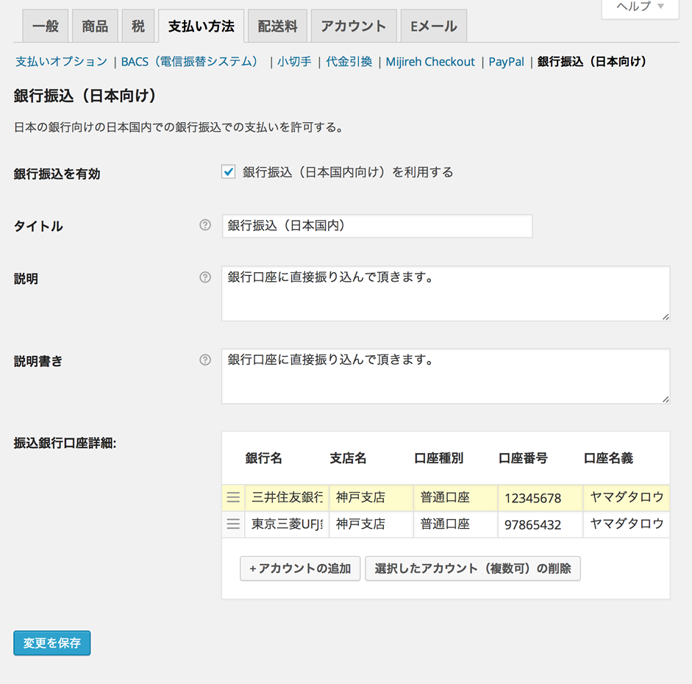Switch to the 一般 tab

[x=46, y=26]
